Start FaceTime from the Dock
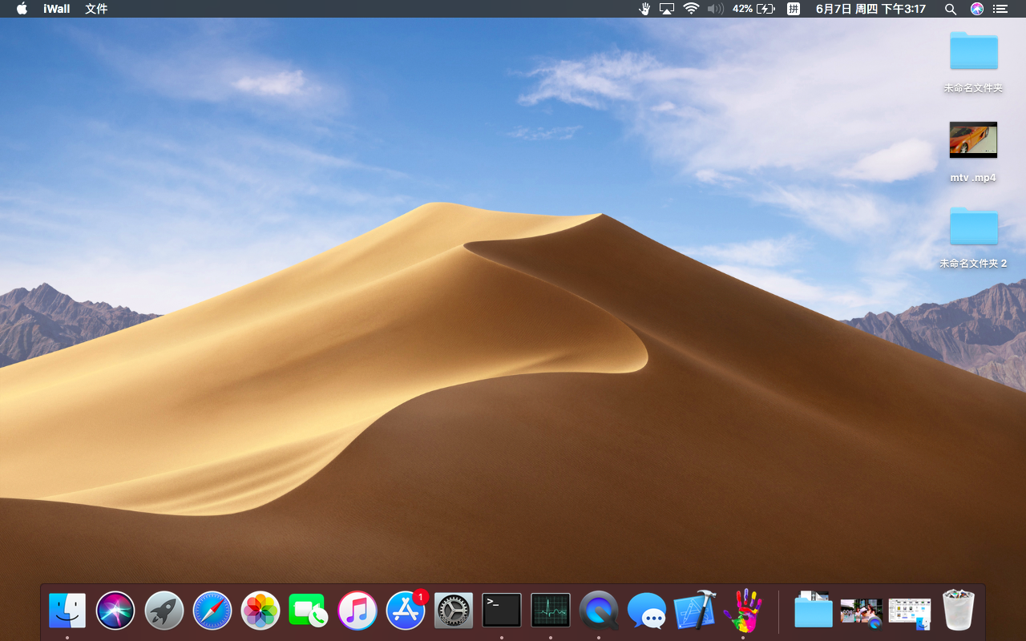Screen dimensions: 1026x641 [x=308, y=611]
